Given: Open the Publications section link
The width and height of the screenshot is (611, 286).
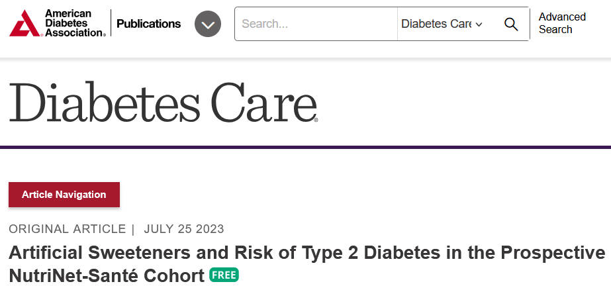Looking at the screenshot, I should [148, 24].
